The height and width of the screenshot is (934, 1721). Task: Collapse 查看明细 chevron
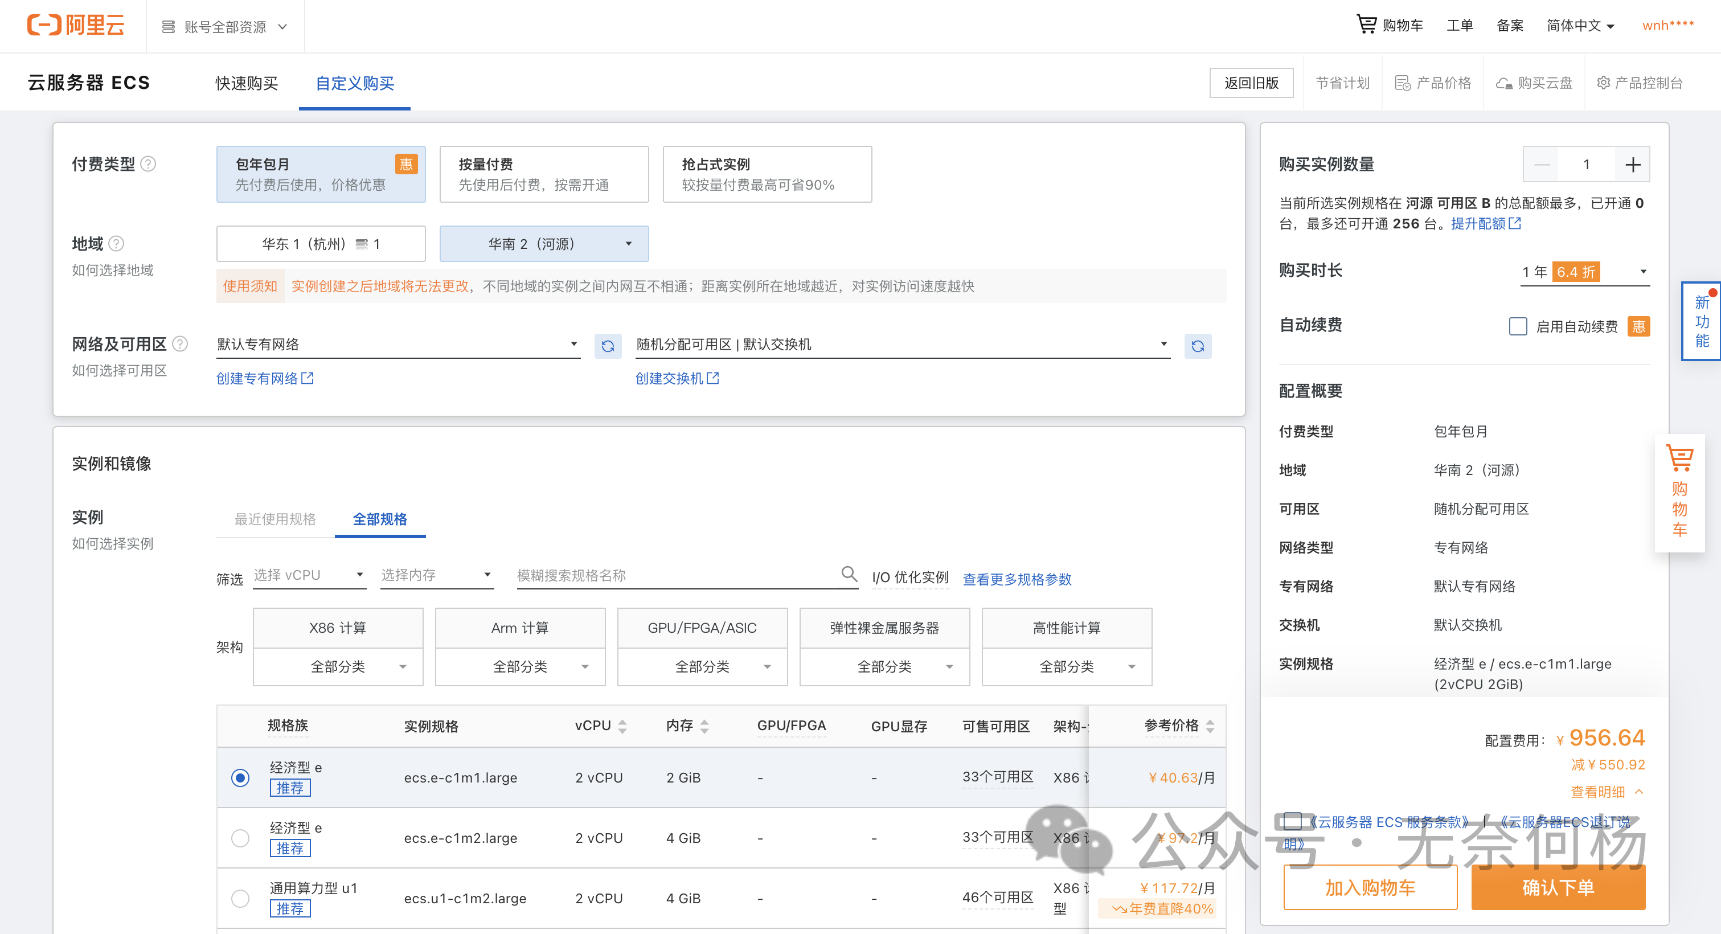[x=1639, y=792]
